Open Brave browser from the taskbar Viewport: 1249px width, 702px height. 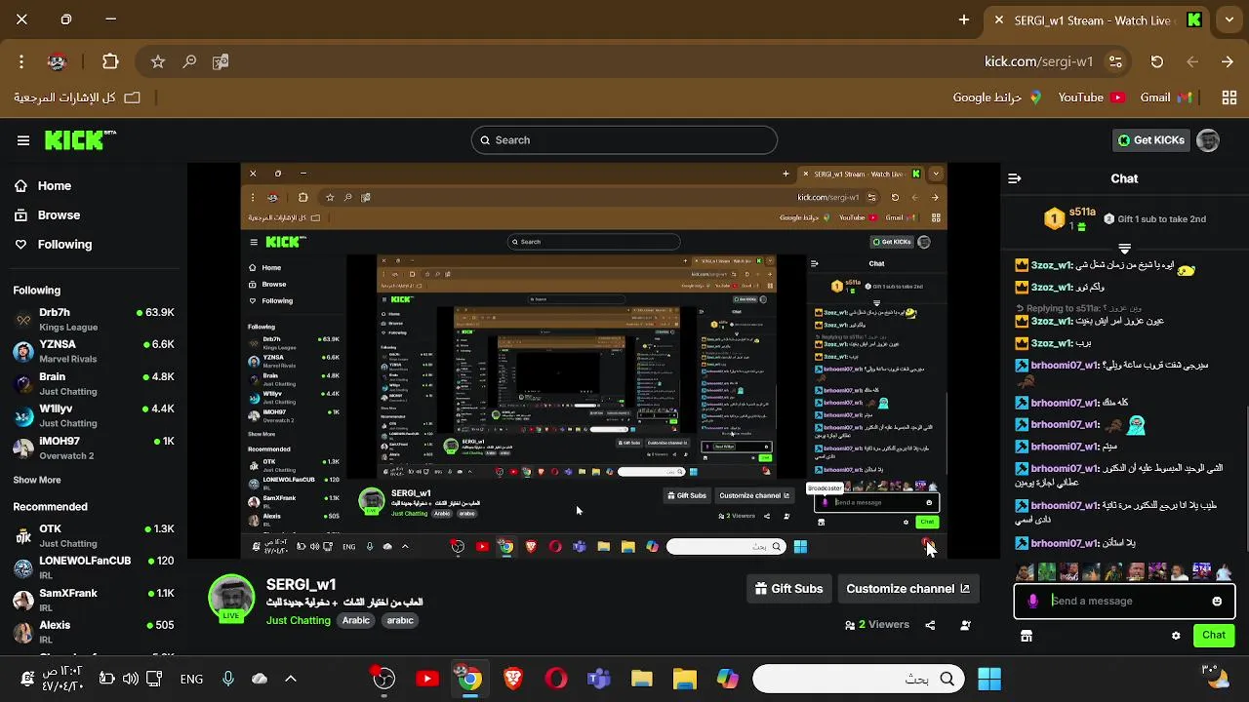513,680
